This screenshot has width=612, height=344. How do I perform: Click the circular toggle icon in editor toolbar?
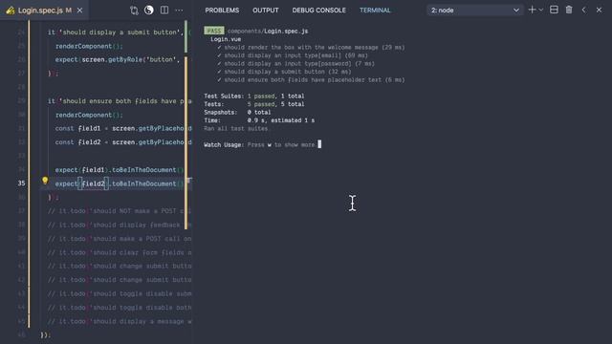[x=149, y=11]
